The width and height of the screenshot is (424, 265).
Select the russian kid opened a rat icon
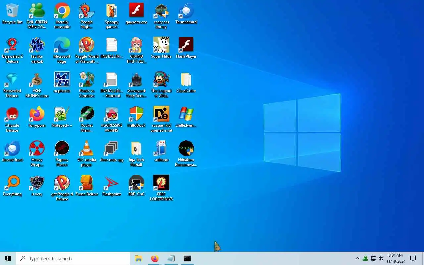161,119
